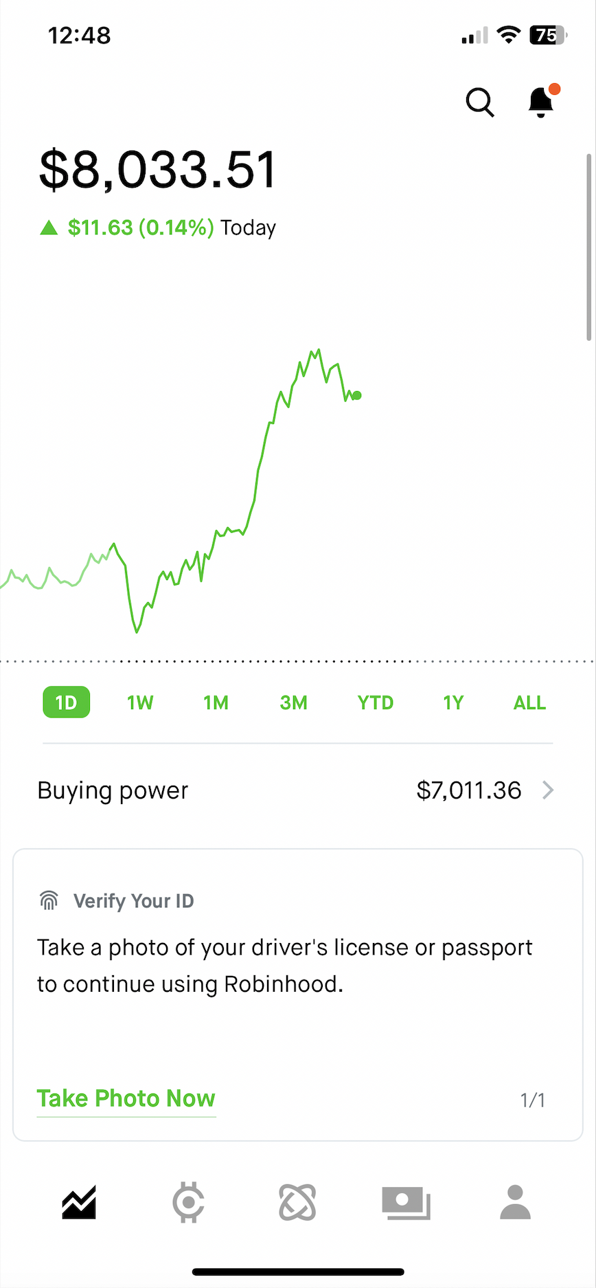View the ALL time chart range
This screenshot has height=1288, width=596.
click(x=529, y=702)
